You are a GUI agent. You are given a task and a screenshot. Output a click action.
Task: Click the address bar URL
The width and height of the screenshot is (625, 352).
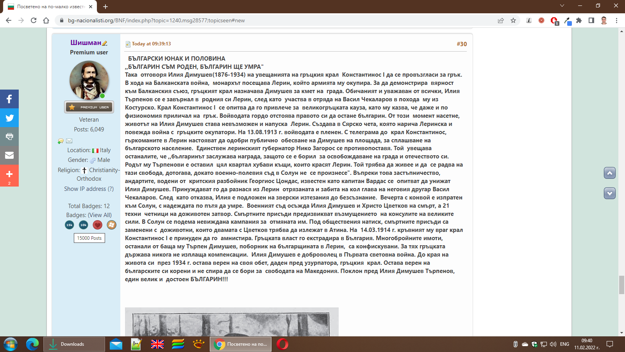click(x=156, y=20)
